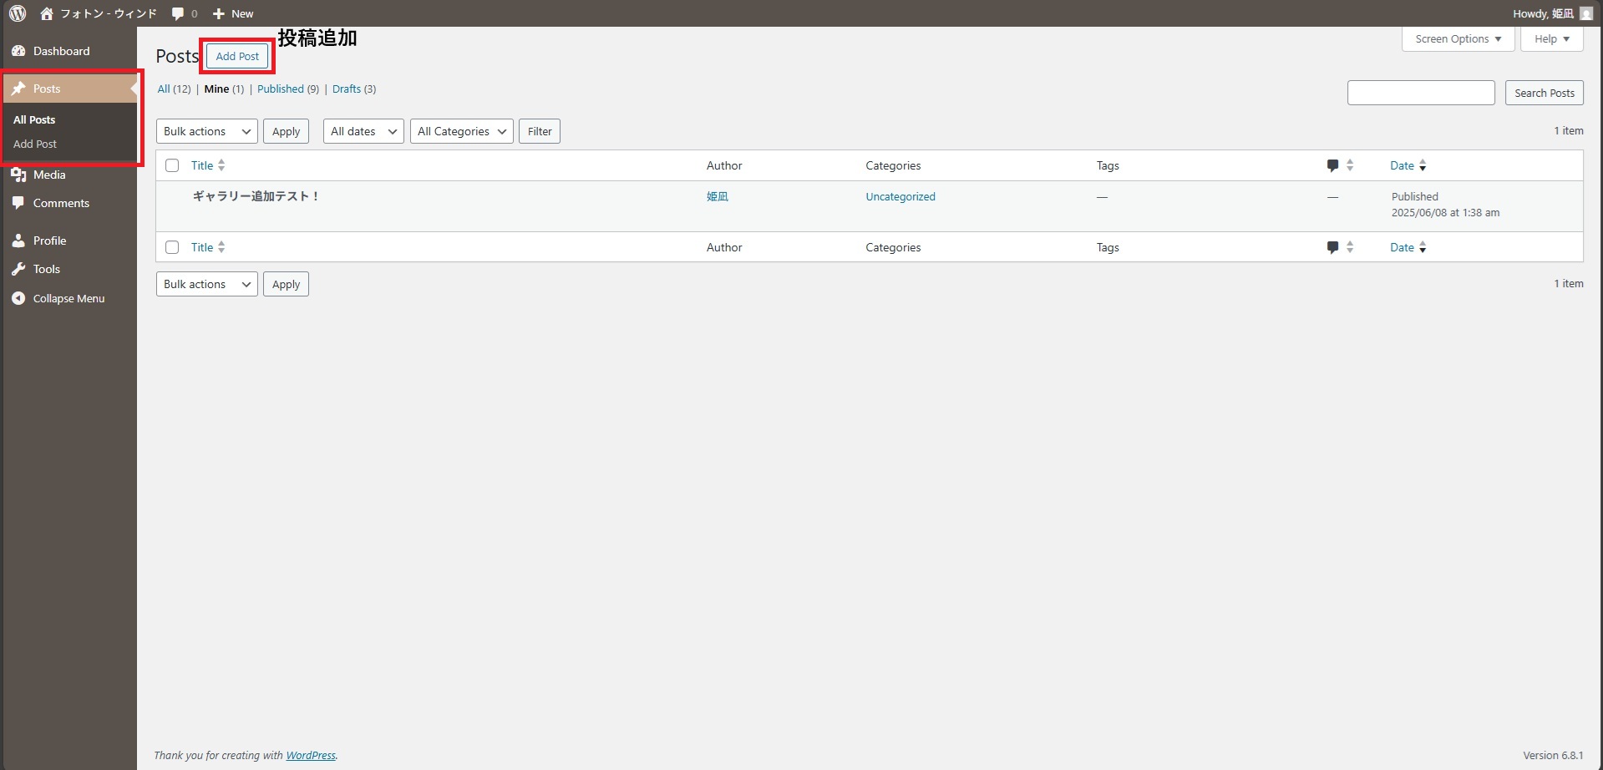Open the site home icon in admin bar
Screen dimensions: 1603x770
click(x=47, y=13)
